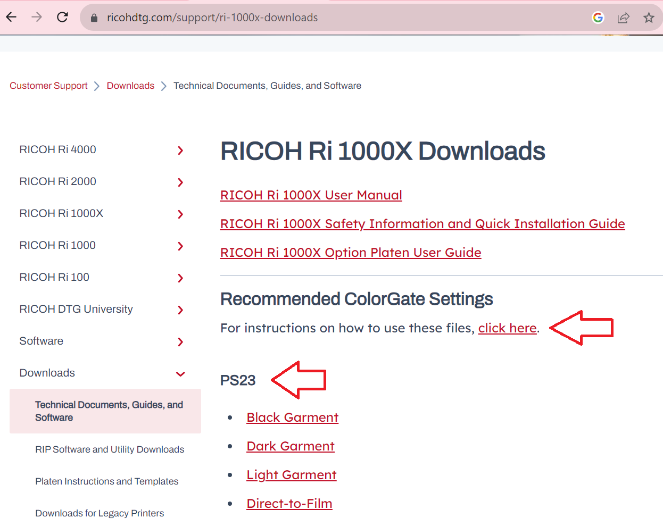Click the padlock site security icon
Screen dimensions: 663x526
coord(94,17)
